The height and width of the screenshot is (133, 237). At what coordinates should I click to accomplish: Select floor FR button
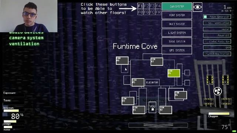click(158, 12)
